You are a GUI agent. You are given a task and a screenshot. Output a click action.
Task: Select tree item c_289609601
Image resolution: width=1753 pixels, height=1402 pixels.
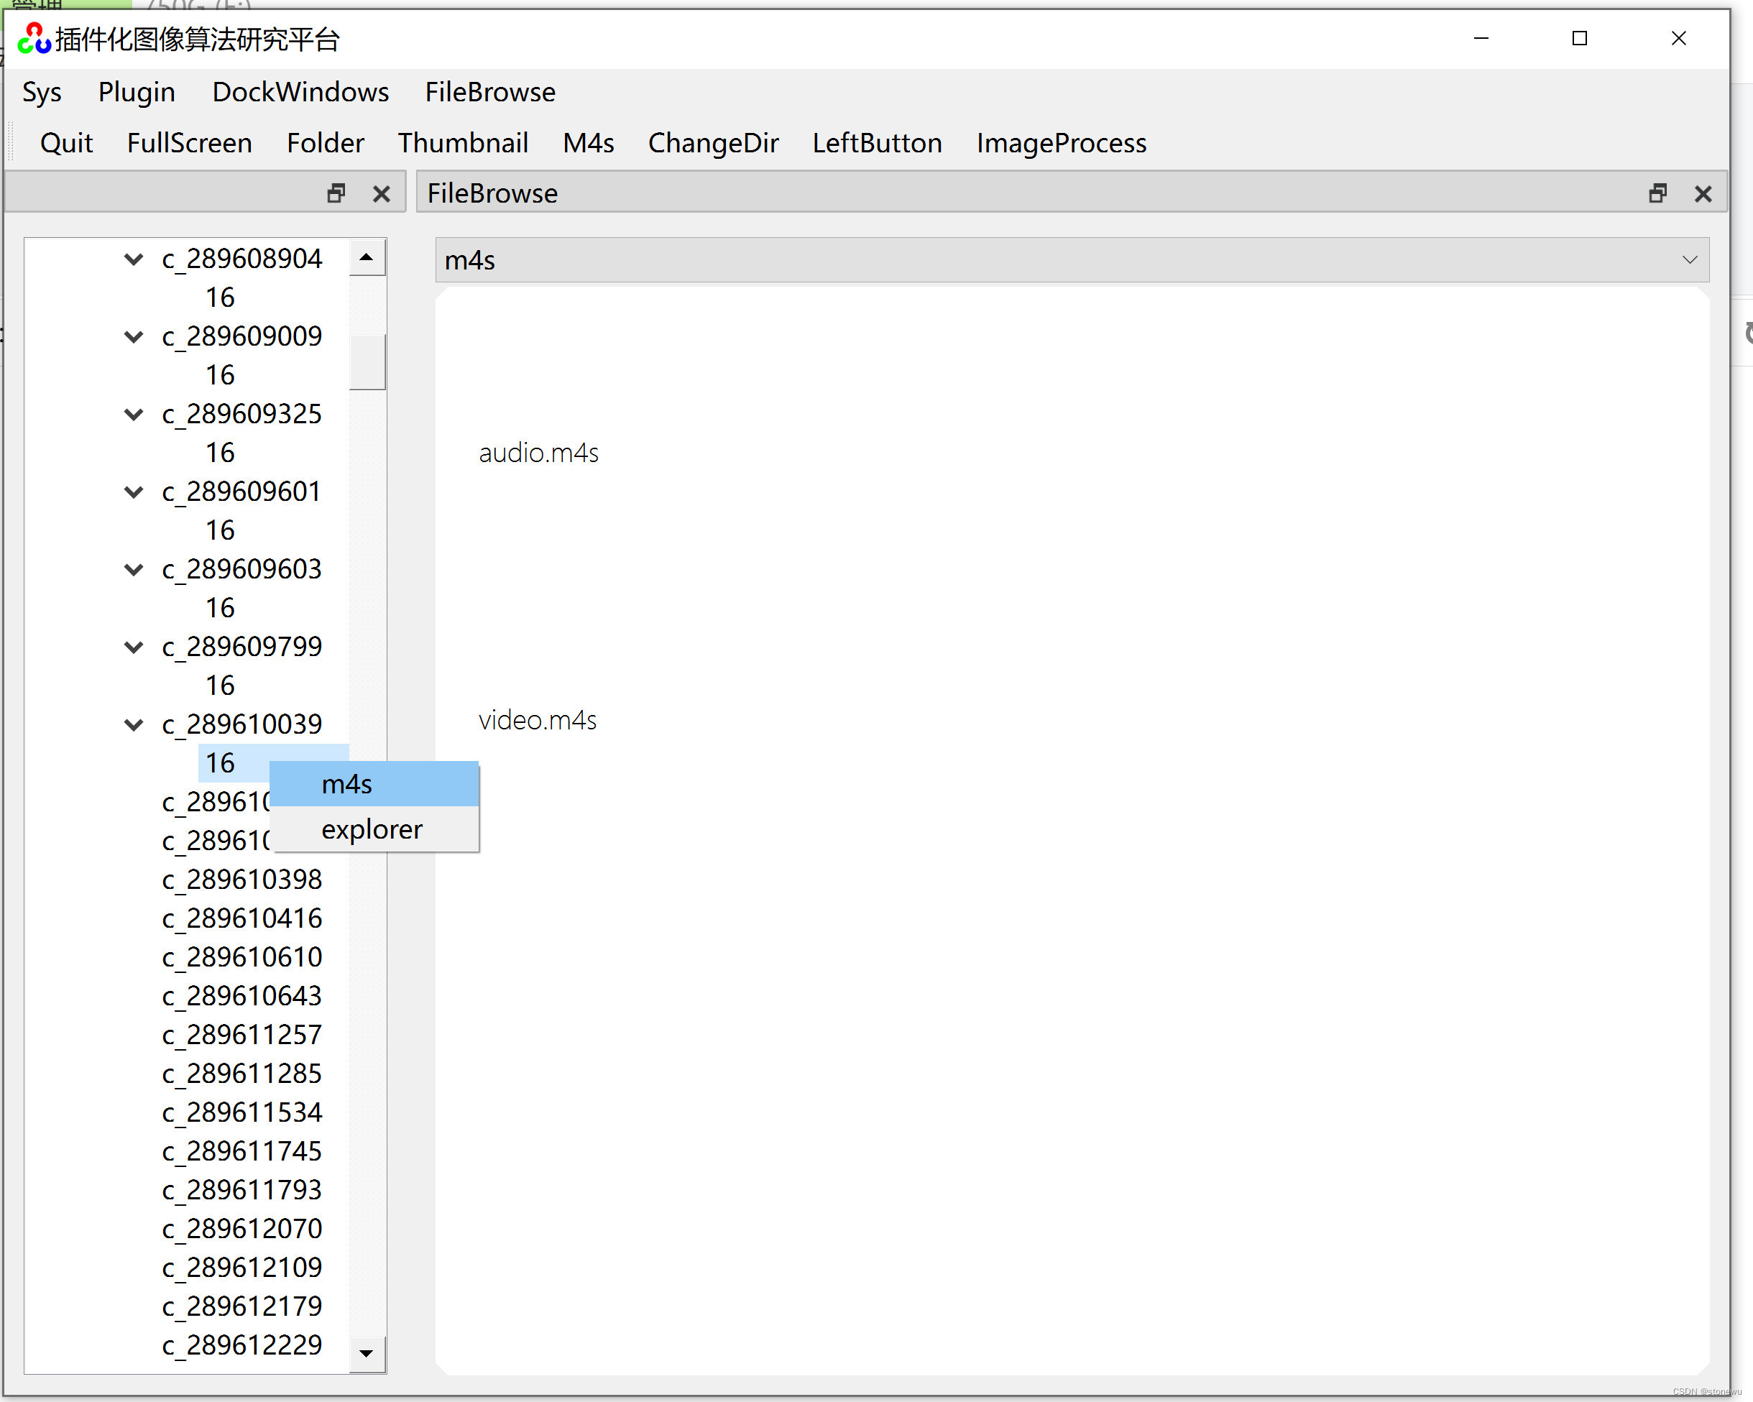point(242,492)
